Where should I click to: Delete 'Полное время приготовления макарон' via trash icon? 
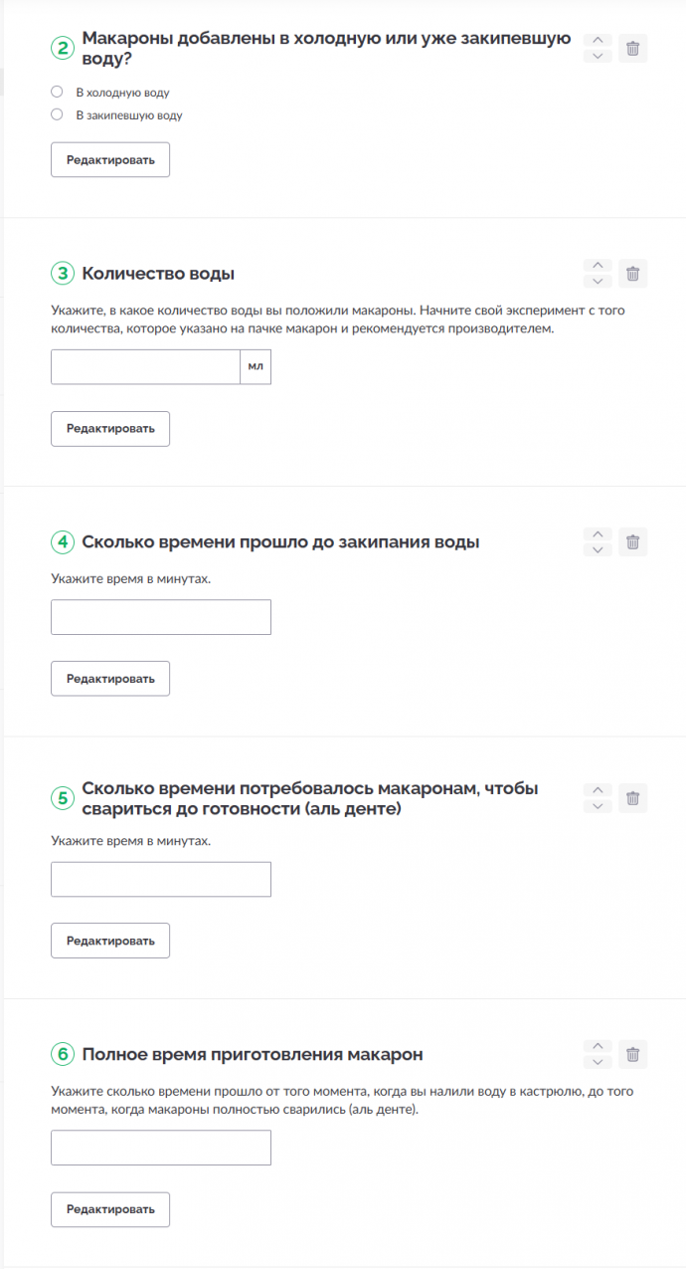coord(632,1053)
